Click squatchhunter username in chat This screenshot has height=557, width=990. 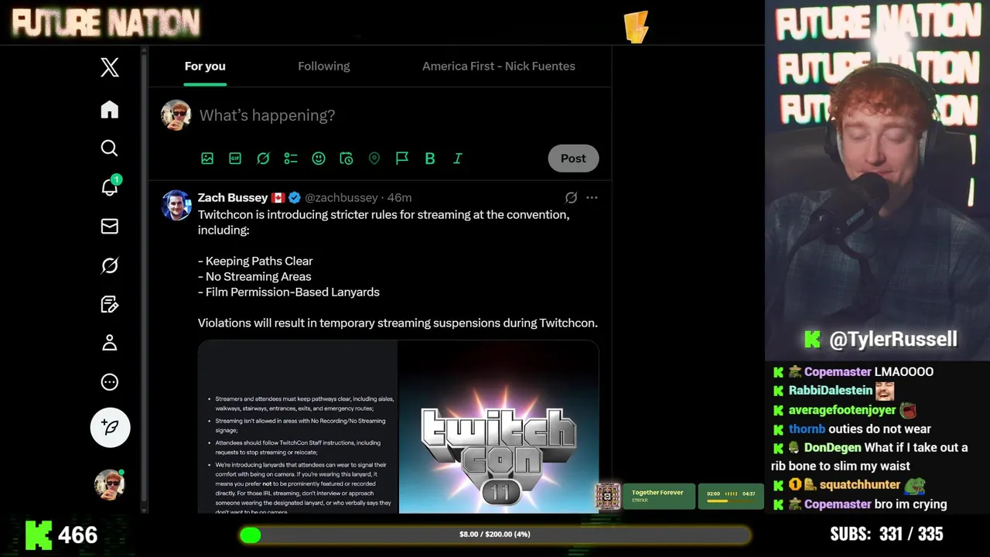(859, 485)
